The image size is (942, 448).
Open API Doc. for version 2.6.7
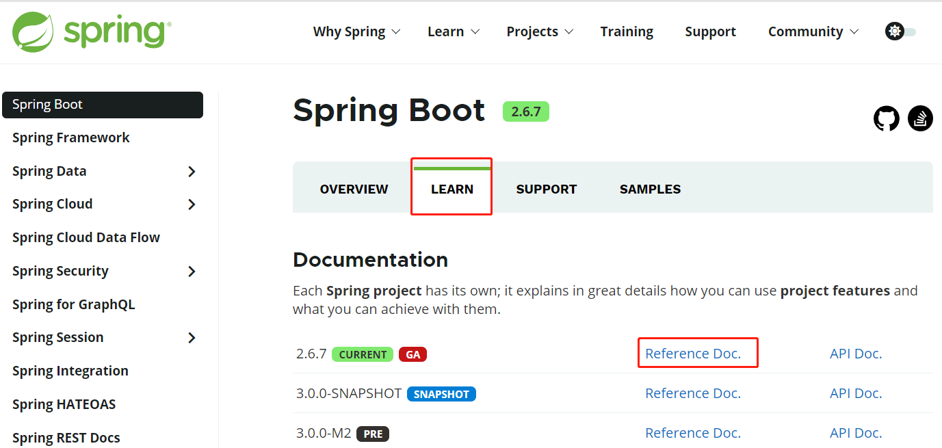click(856, 354)
